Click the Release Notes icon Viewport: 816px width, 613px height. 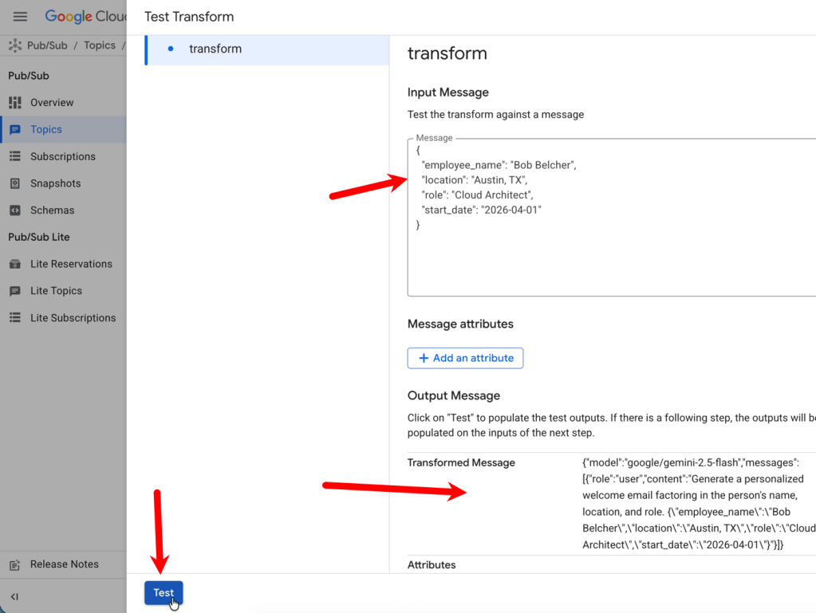pyautogui.click(x=15, y=564)
